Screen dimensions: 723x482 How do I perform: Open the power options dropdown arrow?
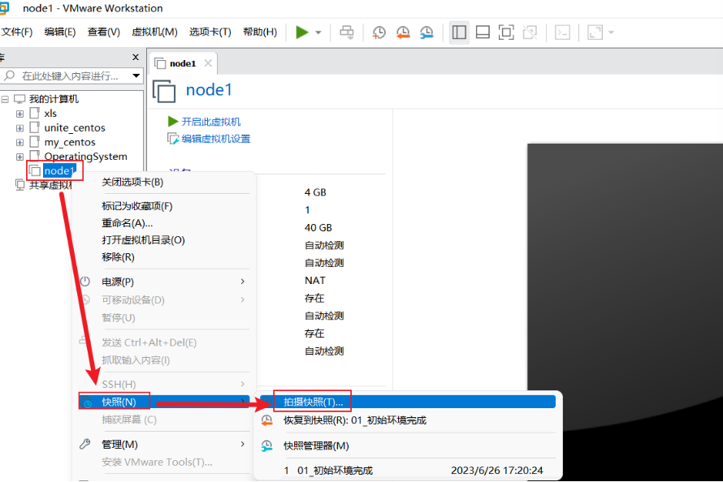click(x=318, y=32)
